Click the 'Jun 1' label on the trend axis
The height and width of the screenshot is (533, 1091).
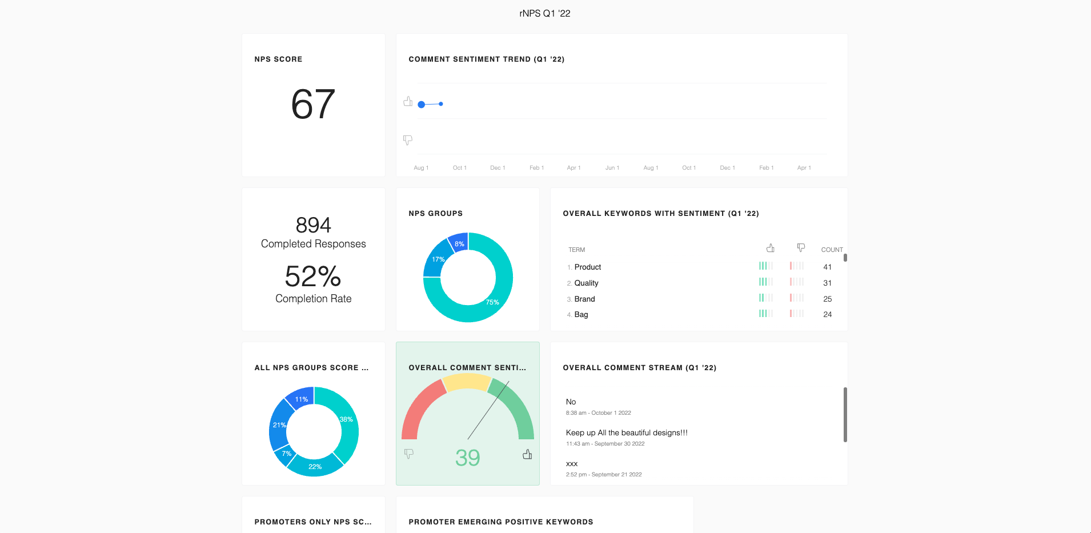point(612,167)
